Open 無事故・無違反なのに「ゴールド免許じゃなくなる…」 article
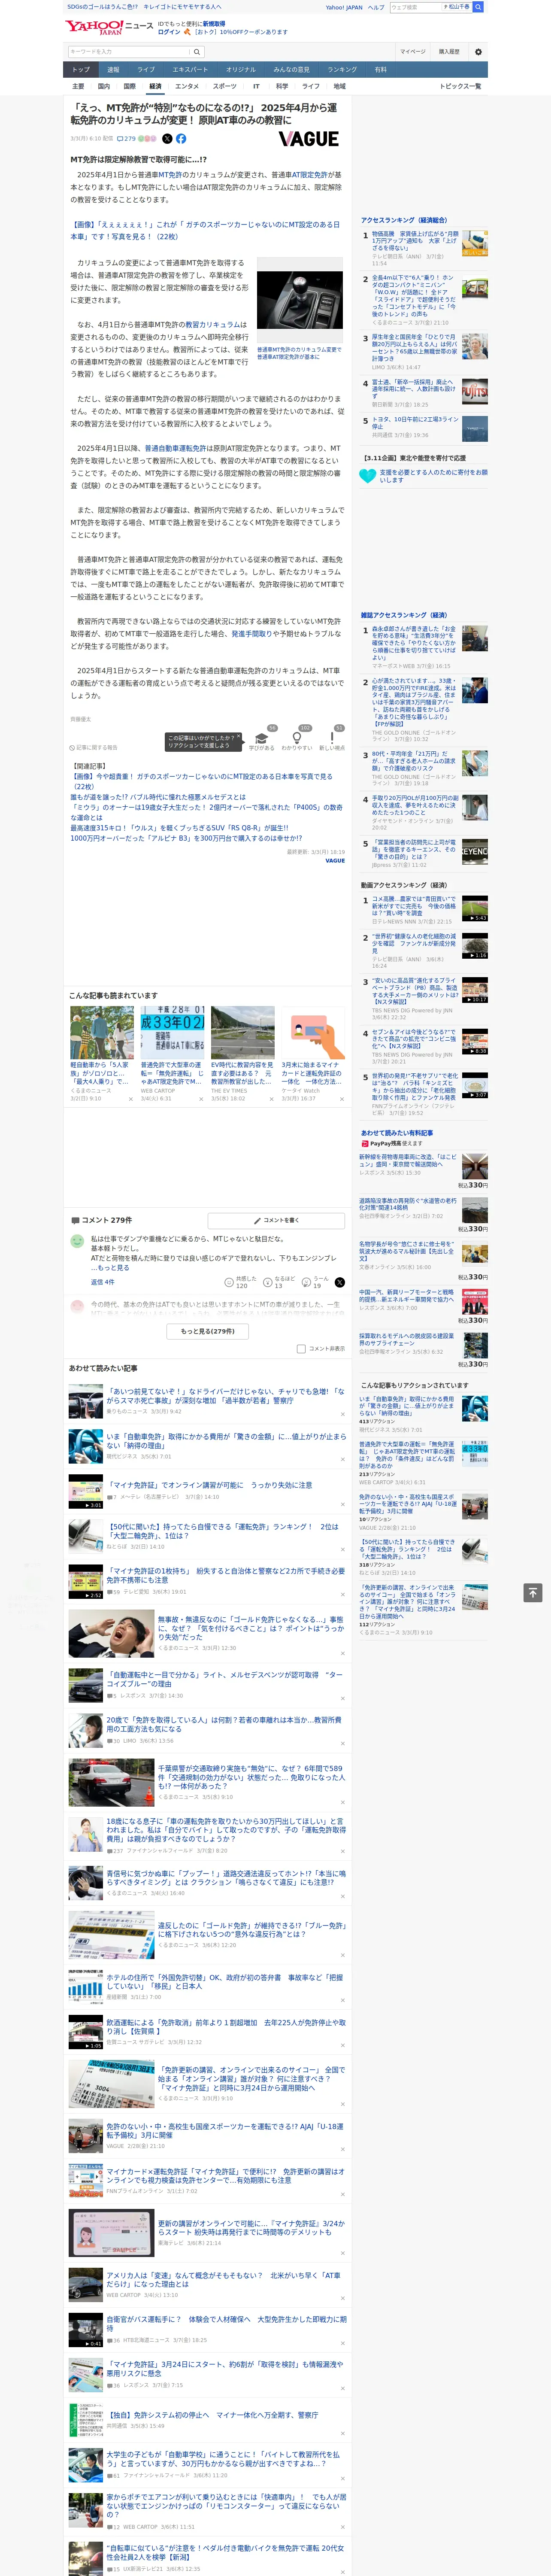Image resolution: width=551 pixels, height=2576 pixels. tap(250, 1628)
